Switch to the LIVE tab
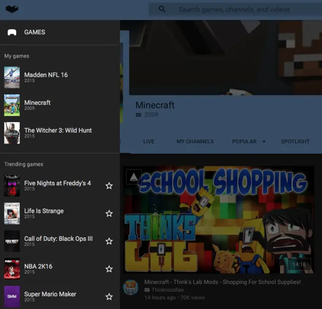This screenshot has height=309, width=322. [149, 142]
